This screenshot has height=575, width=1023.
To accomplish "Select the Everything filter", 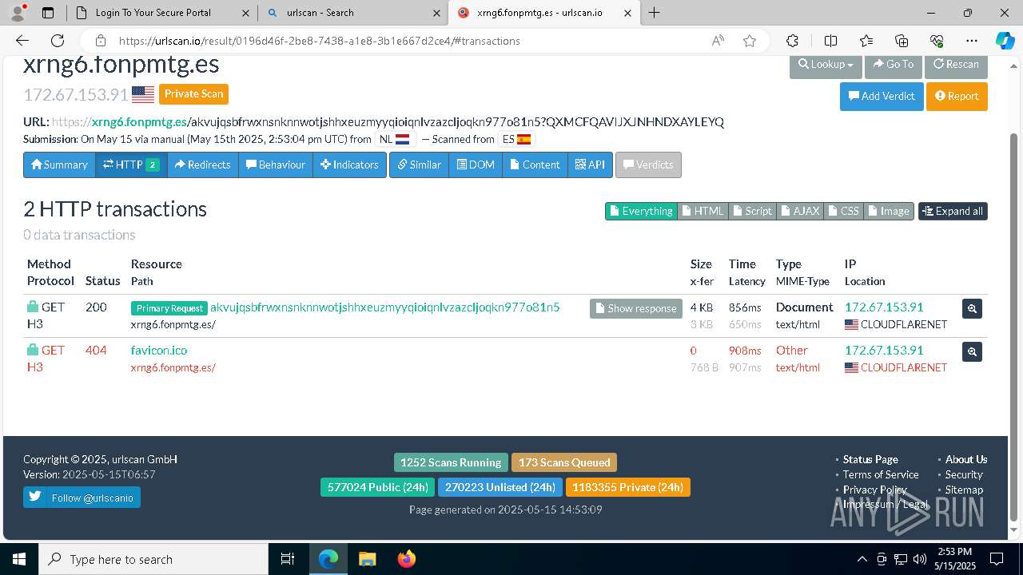I will (641, 211).
